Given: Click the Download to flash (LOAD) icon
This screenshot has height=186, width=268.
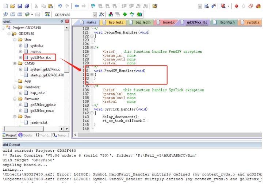Looking at the screenshot, I should pos(47,15).
